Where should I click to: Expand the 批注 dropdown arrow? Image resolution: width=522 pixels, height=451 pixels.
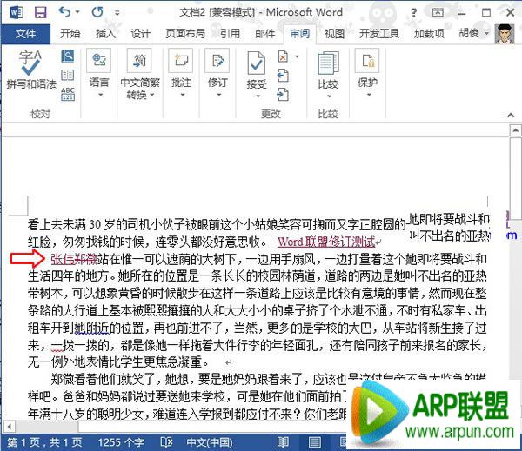(x=182, y=95)
